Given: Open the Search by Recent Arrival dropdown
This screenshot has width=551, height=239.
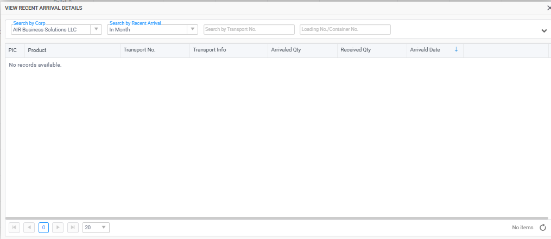Looking at the screenshot, I should (x=192, y=29).
